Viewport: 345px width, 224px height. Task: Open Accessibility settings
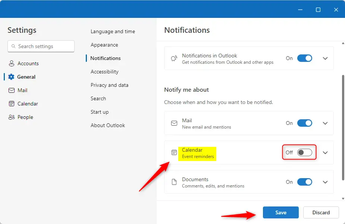104,72
